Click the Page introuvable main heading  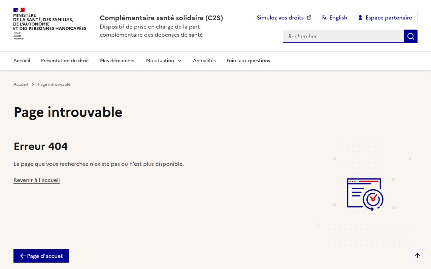(x=68, y=112)
